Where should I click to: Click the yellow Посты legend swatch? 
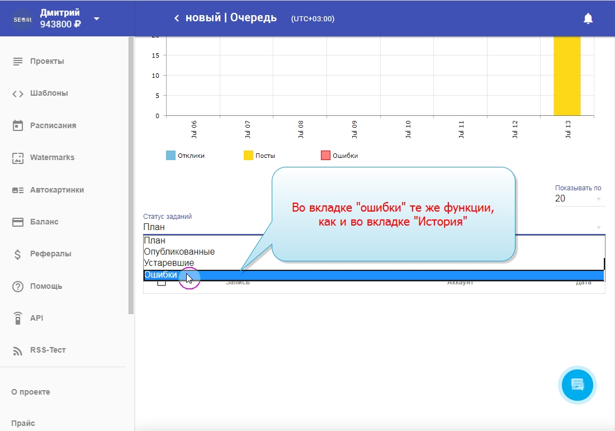tap(248, 156)
